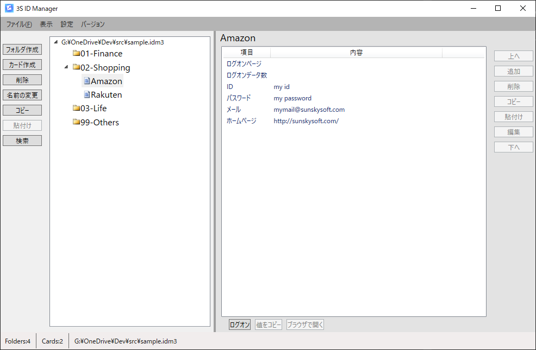Click the 上へ button
Viewport: 536px width, 350px height.
coord(513,56)
